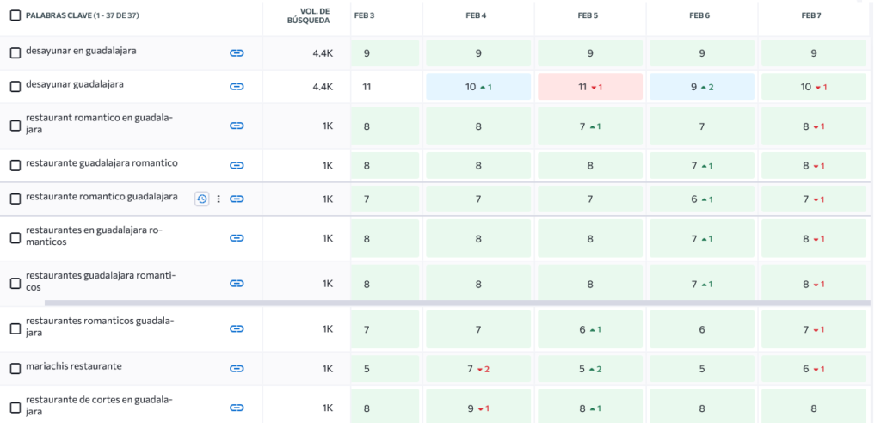This screenshot has width=881, height=423.
Task: Click the FEB 4 column header
Action: [x=477, y=15]
